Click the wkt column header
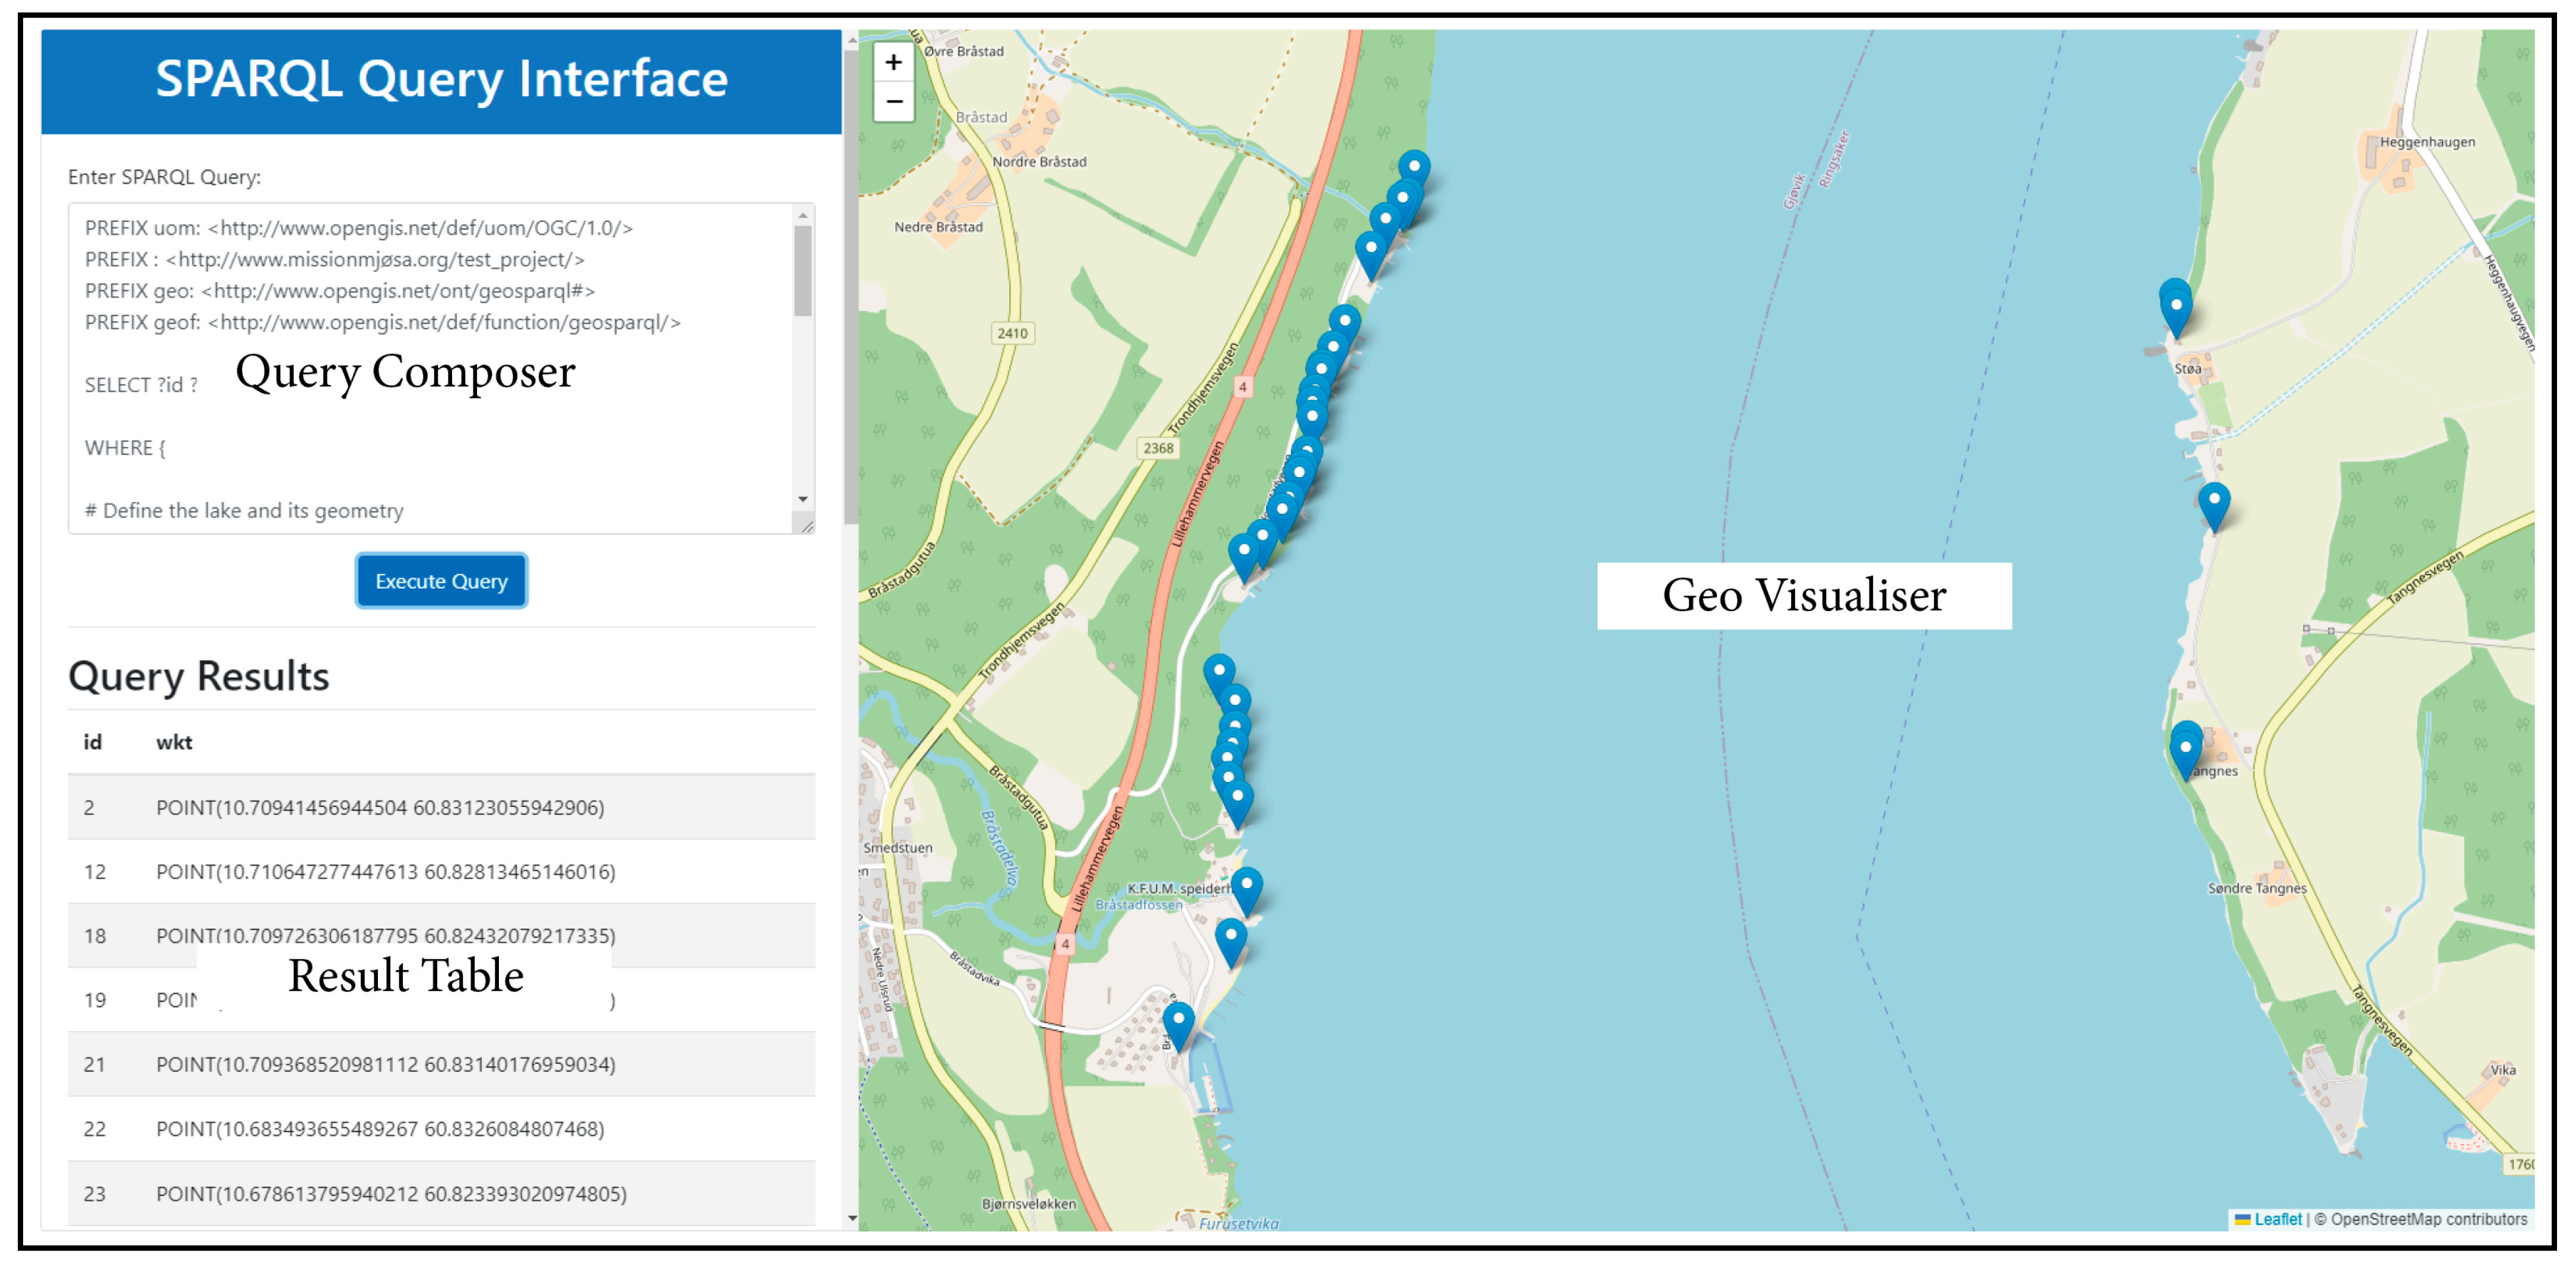This screenshot has height=1265, width=2576. [174, 742]
